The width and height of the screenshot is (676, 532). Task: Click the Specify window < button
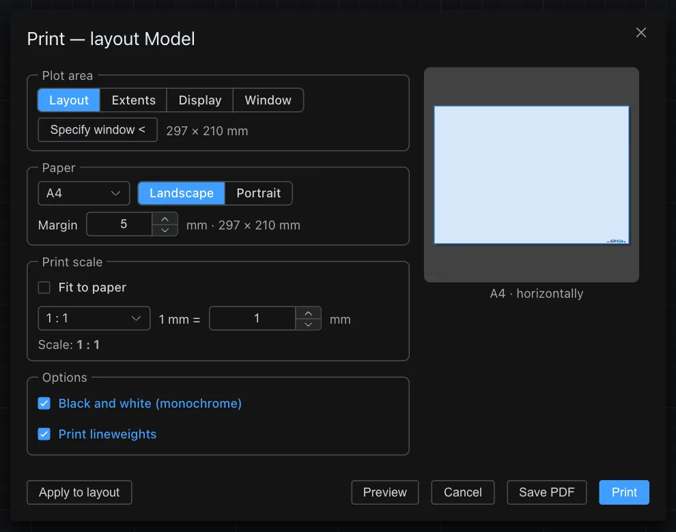pos(98,130)
